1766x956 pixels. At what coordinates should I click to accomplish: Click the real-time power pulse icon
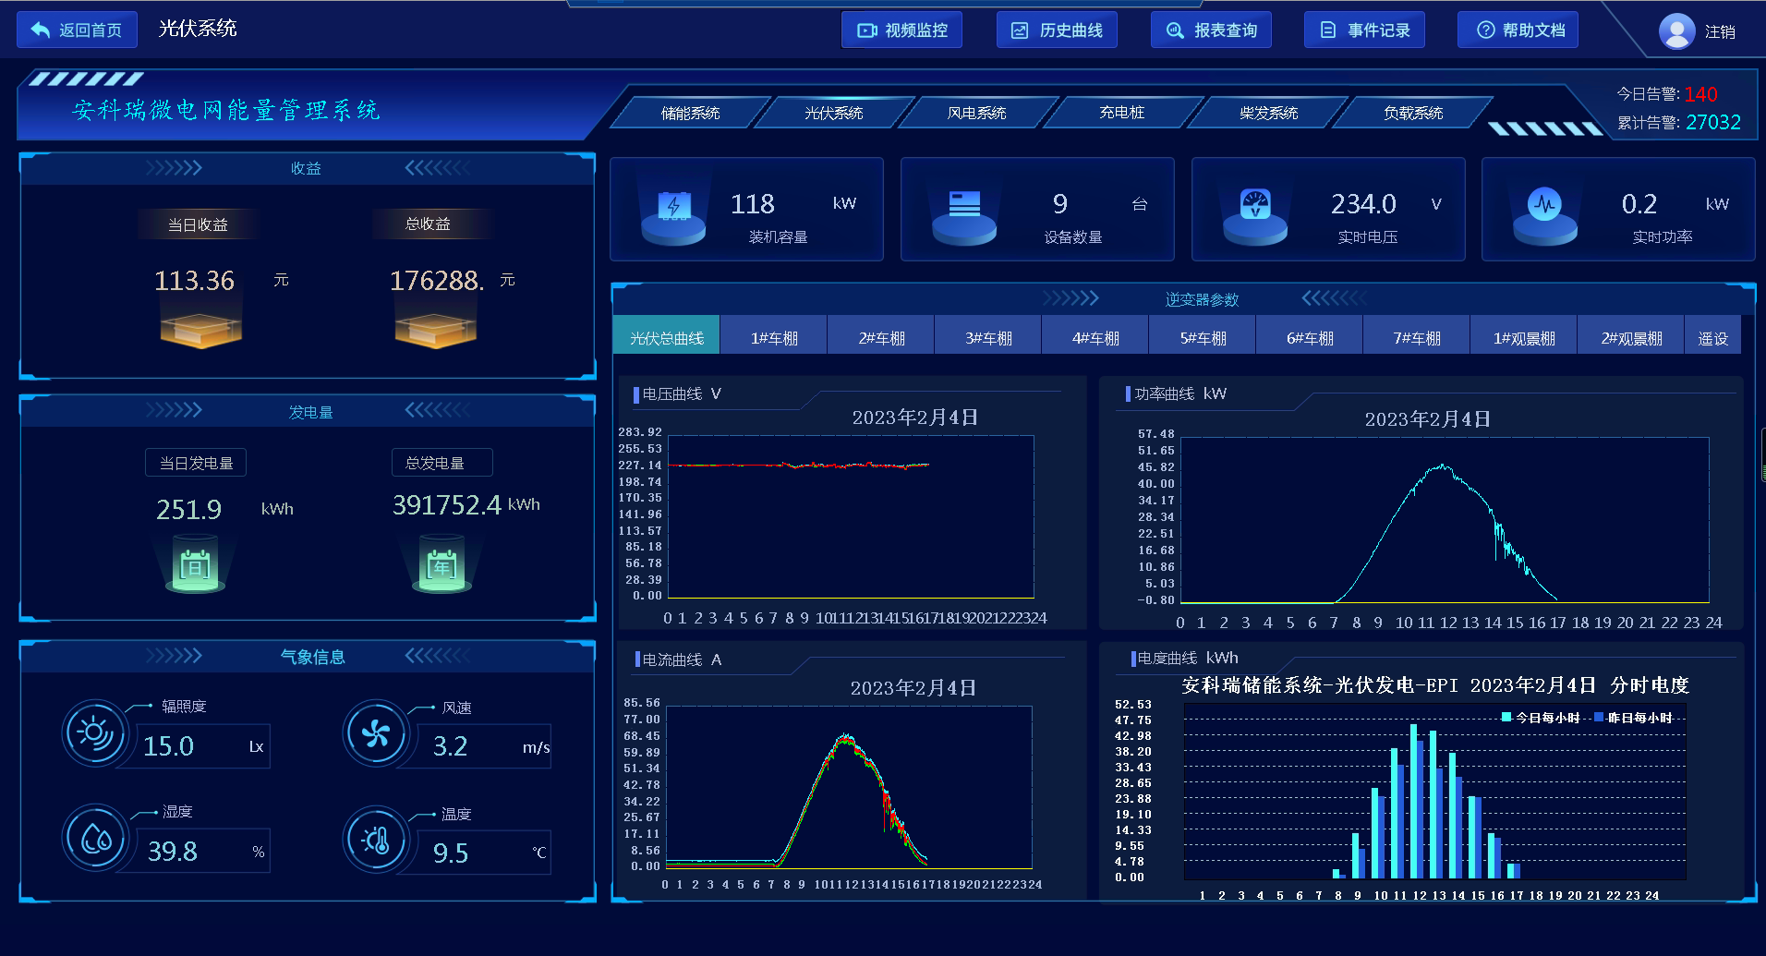coord(1544,205)
